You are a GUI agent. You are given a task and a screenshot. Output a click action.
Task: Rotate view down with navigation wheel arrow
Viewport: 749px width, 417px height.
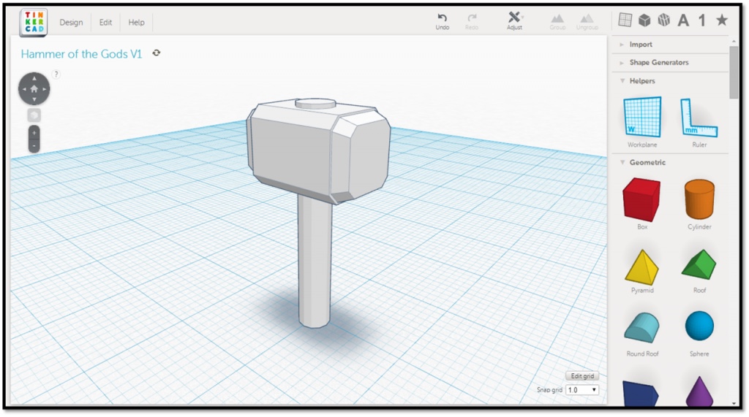pos(34,100)
